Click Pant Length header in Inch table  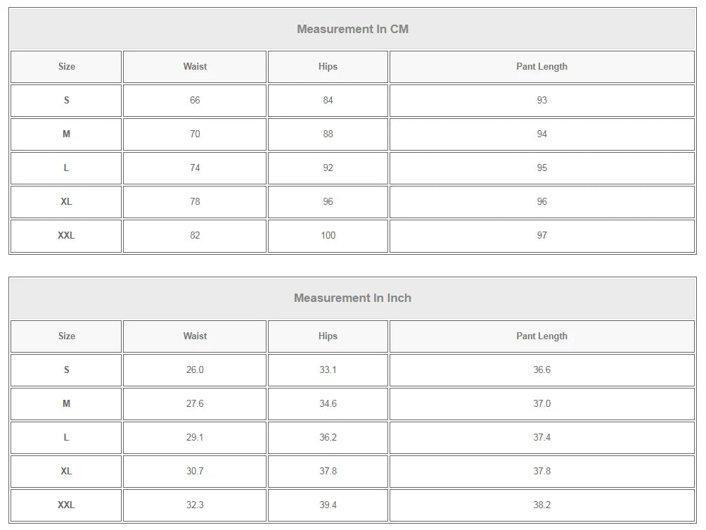coord(541,336)
